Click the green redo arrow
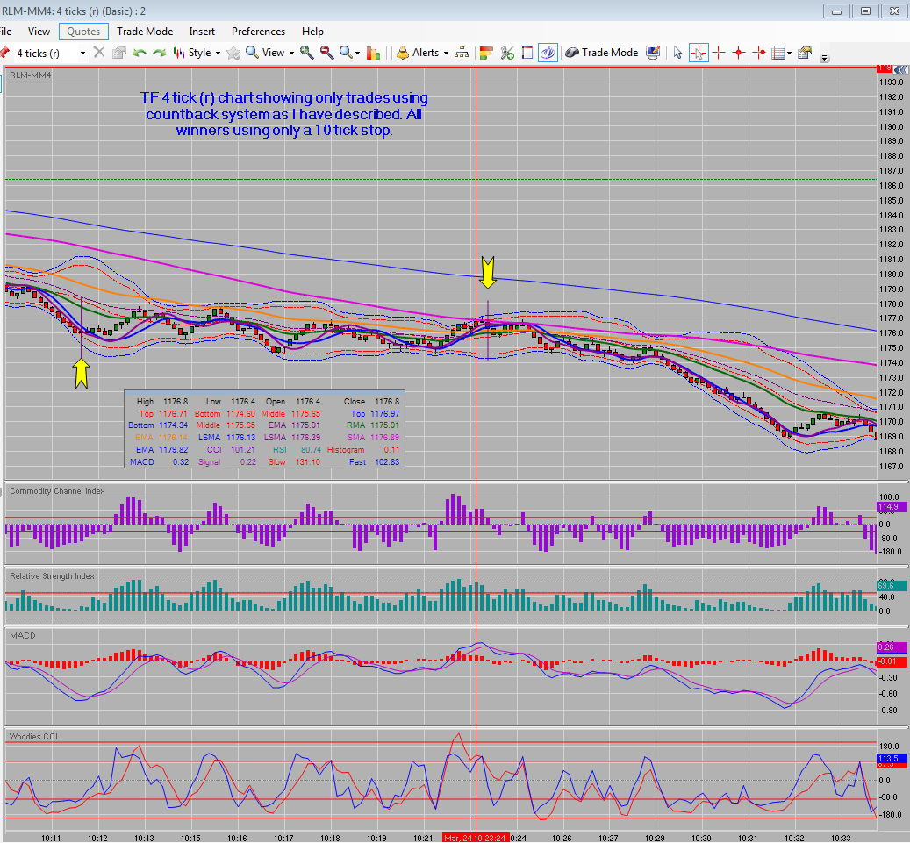 [x=159, y=53]
